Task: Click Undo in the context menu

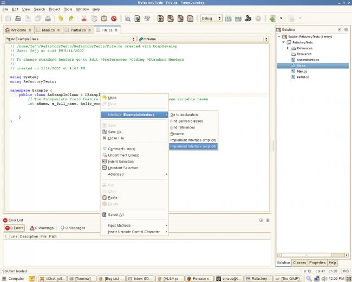Action: (x=134, y=98)
